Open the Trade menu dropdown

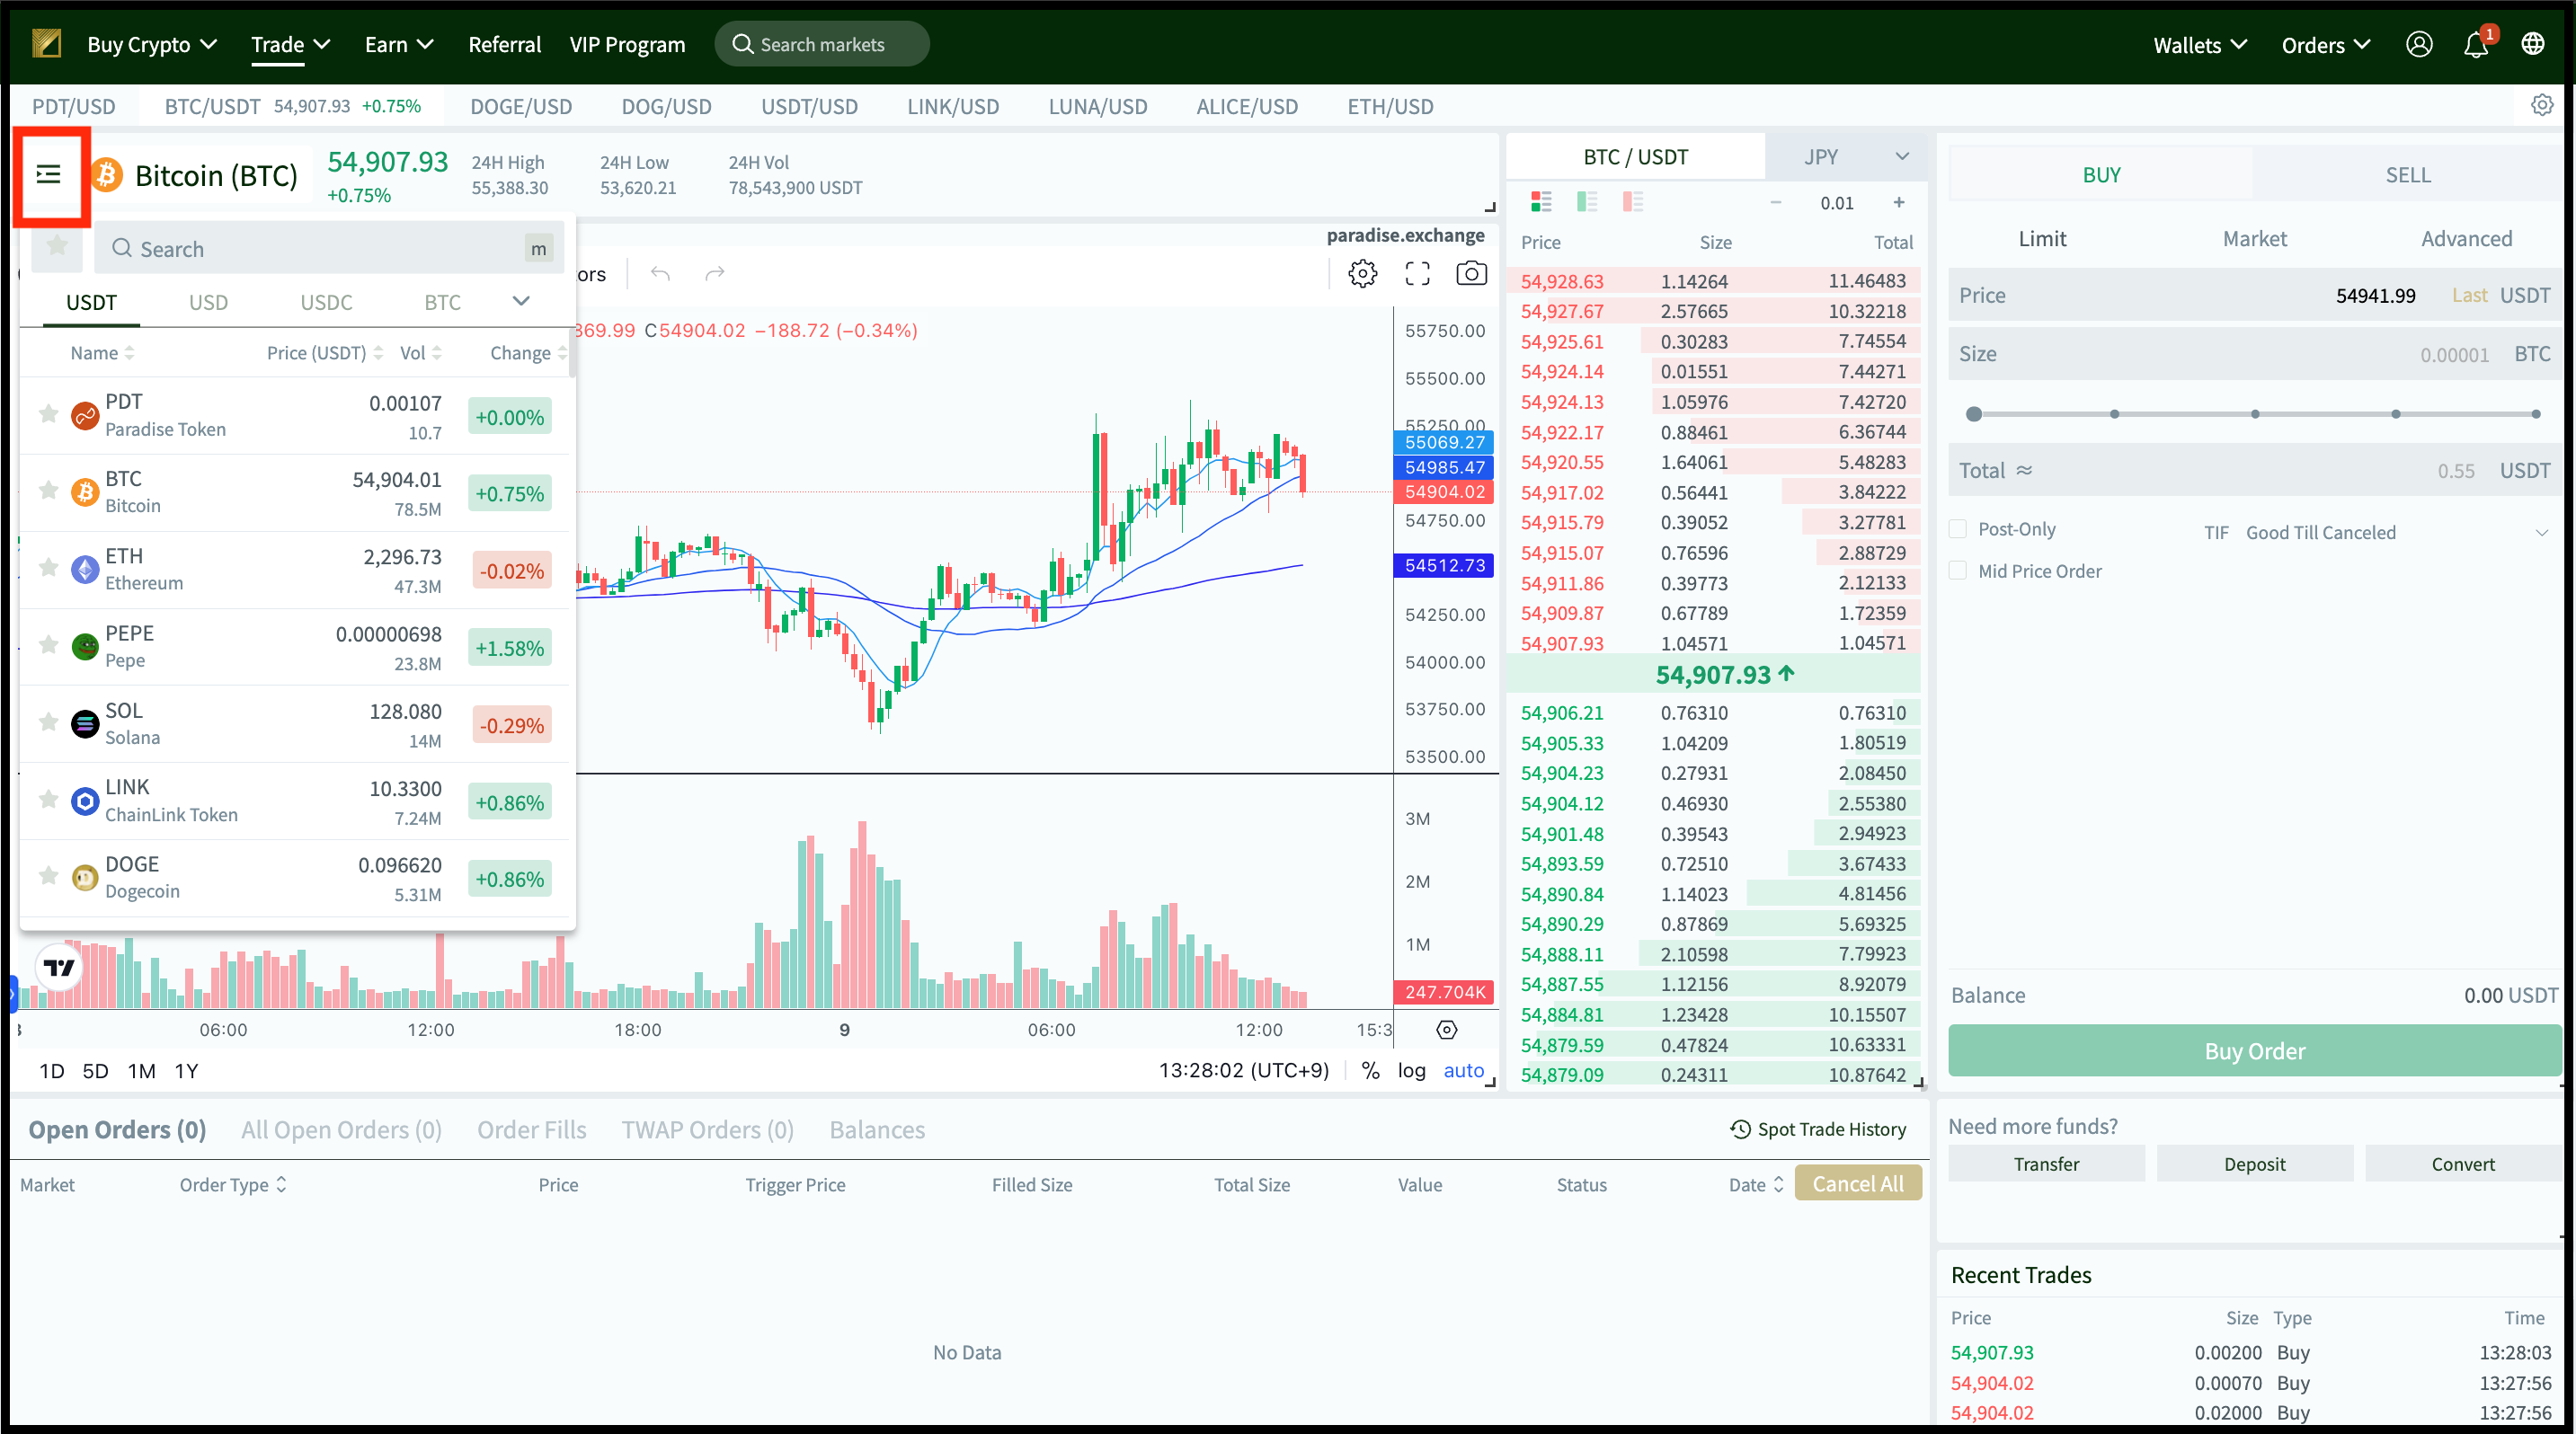click(290, 44)
